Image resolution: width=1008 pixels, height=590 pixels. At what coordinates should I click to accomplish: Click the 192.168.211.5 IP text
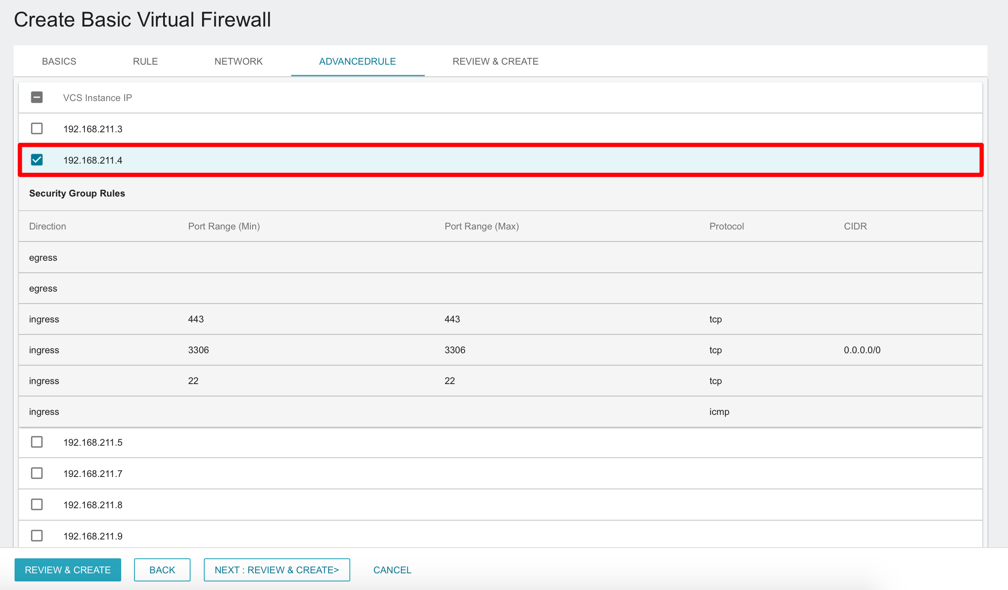coord(93,443)
